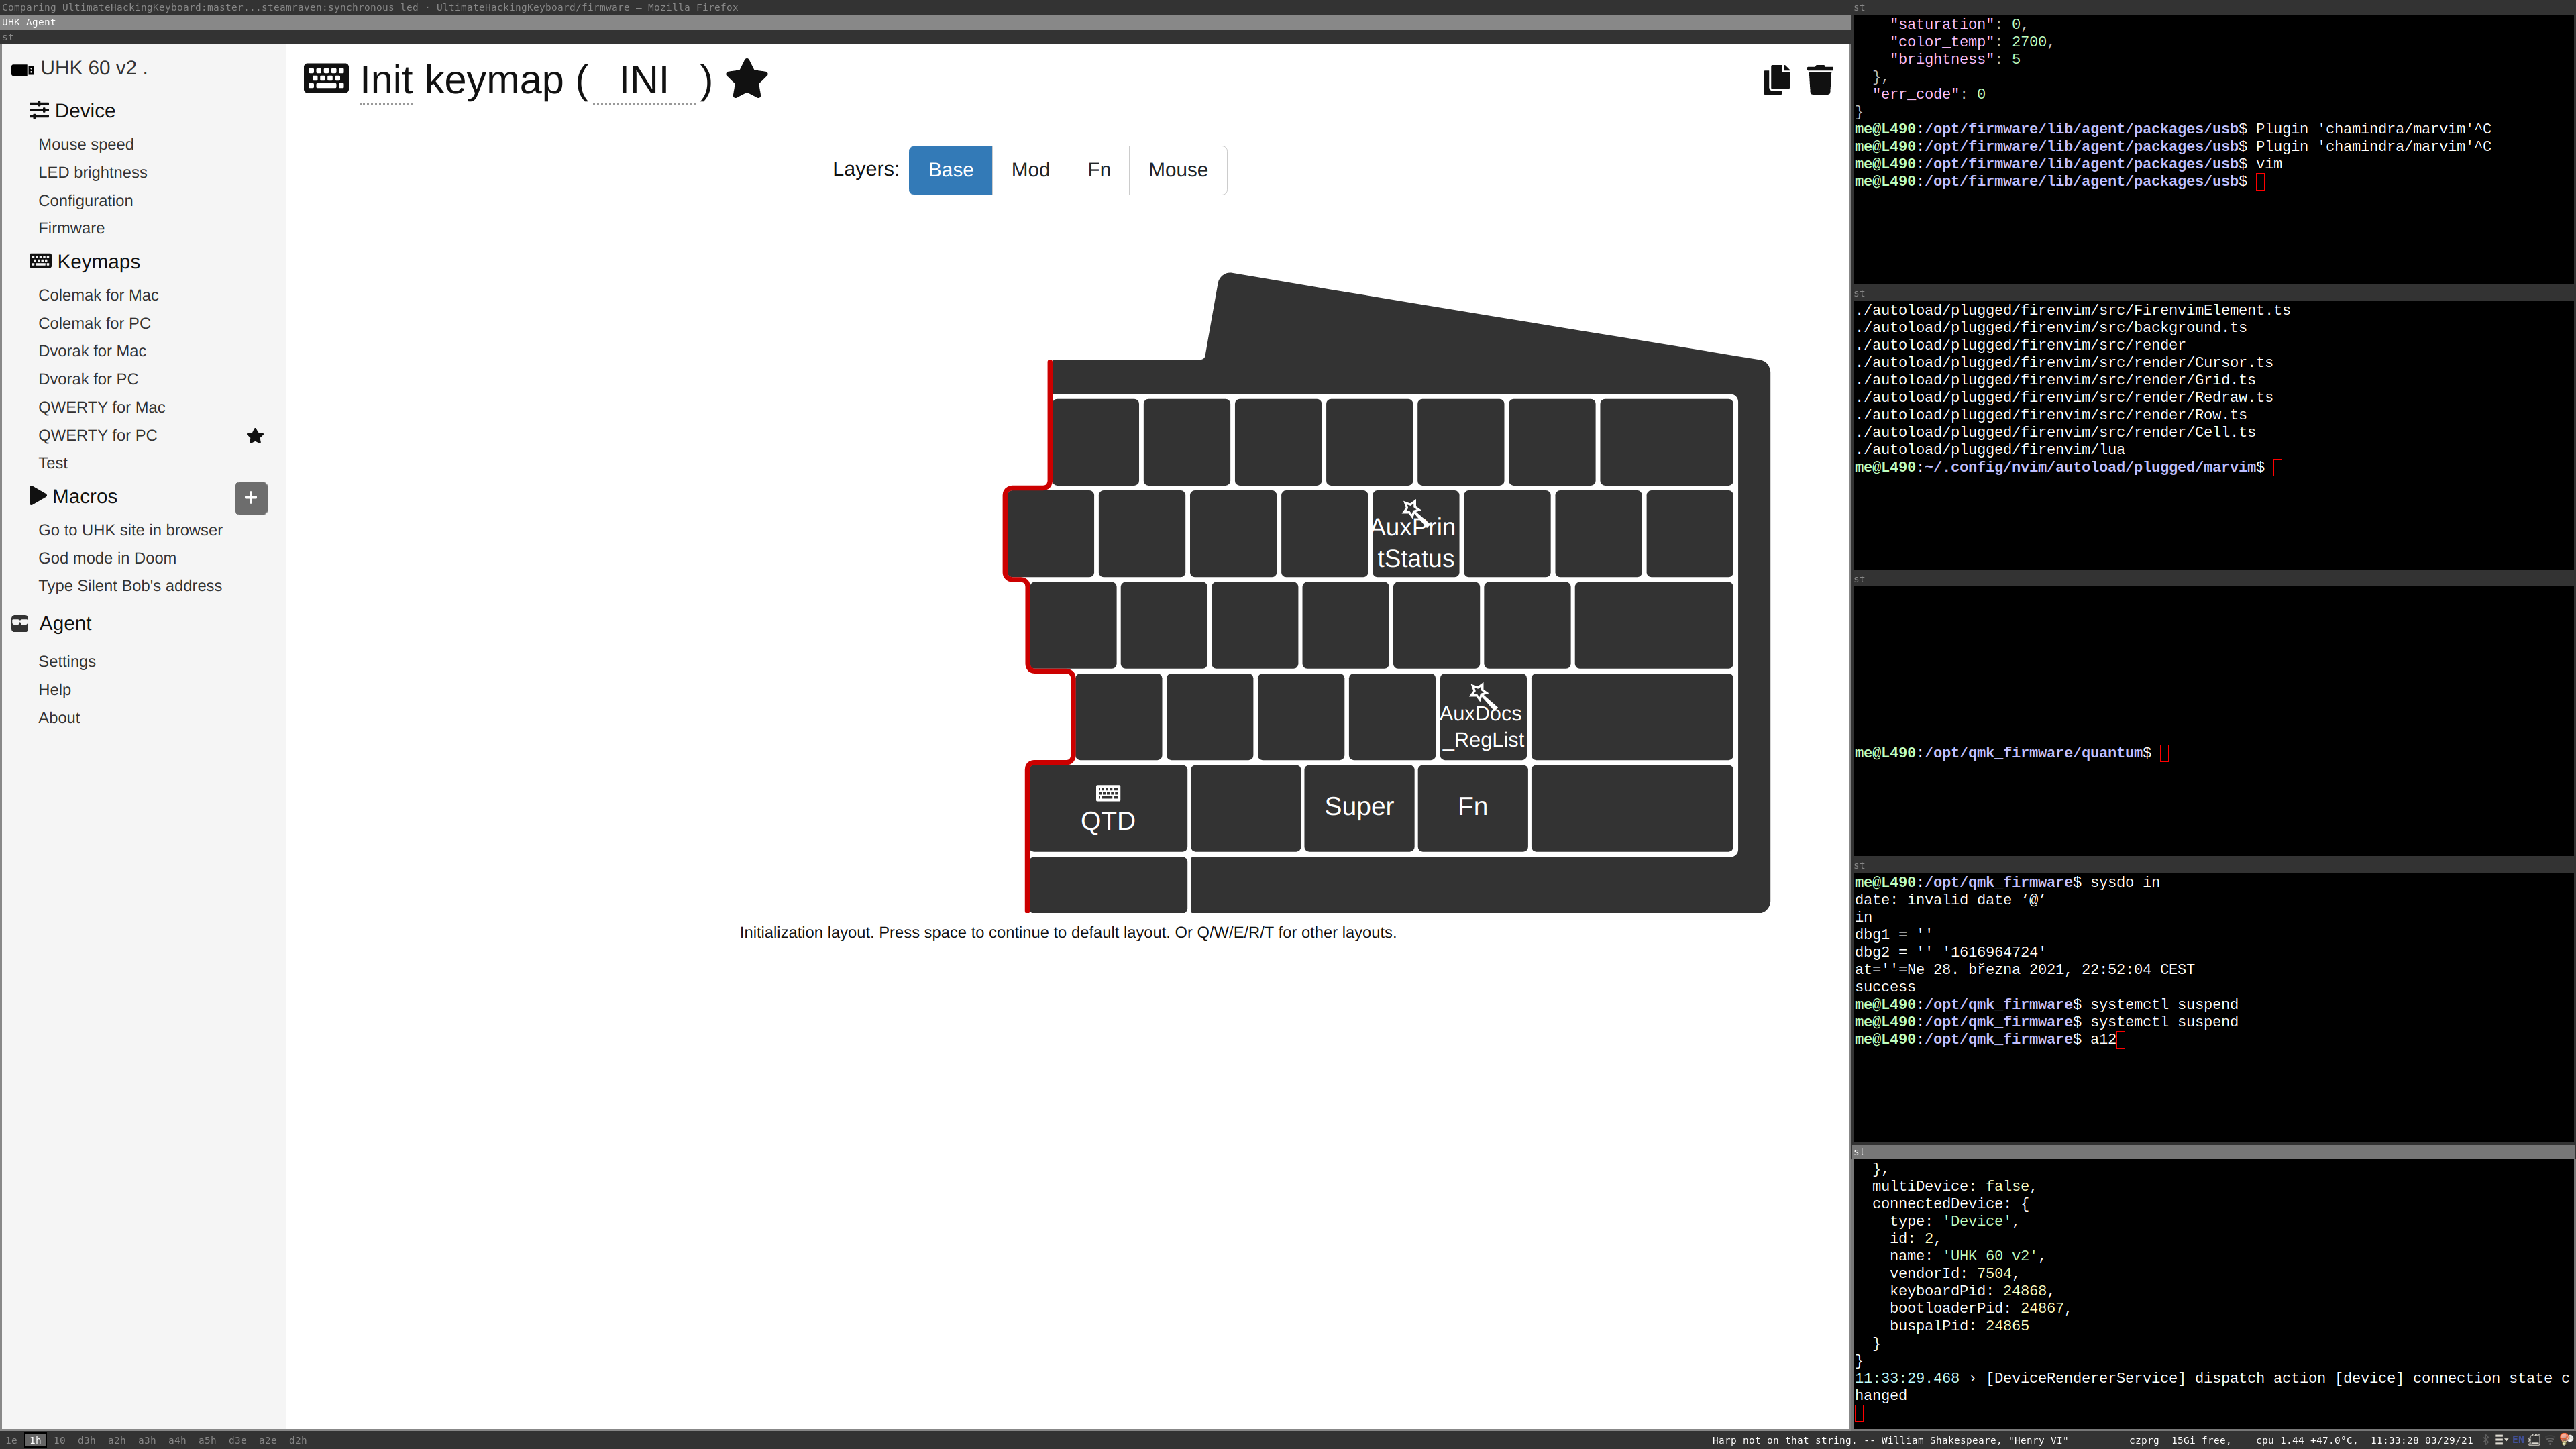Viewport: 2576px width, 1449px height.
Task: Click the Super key on the keyboard preview
Action: pyautogui.click(x=1359, y=806)
